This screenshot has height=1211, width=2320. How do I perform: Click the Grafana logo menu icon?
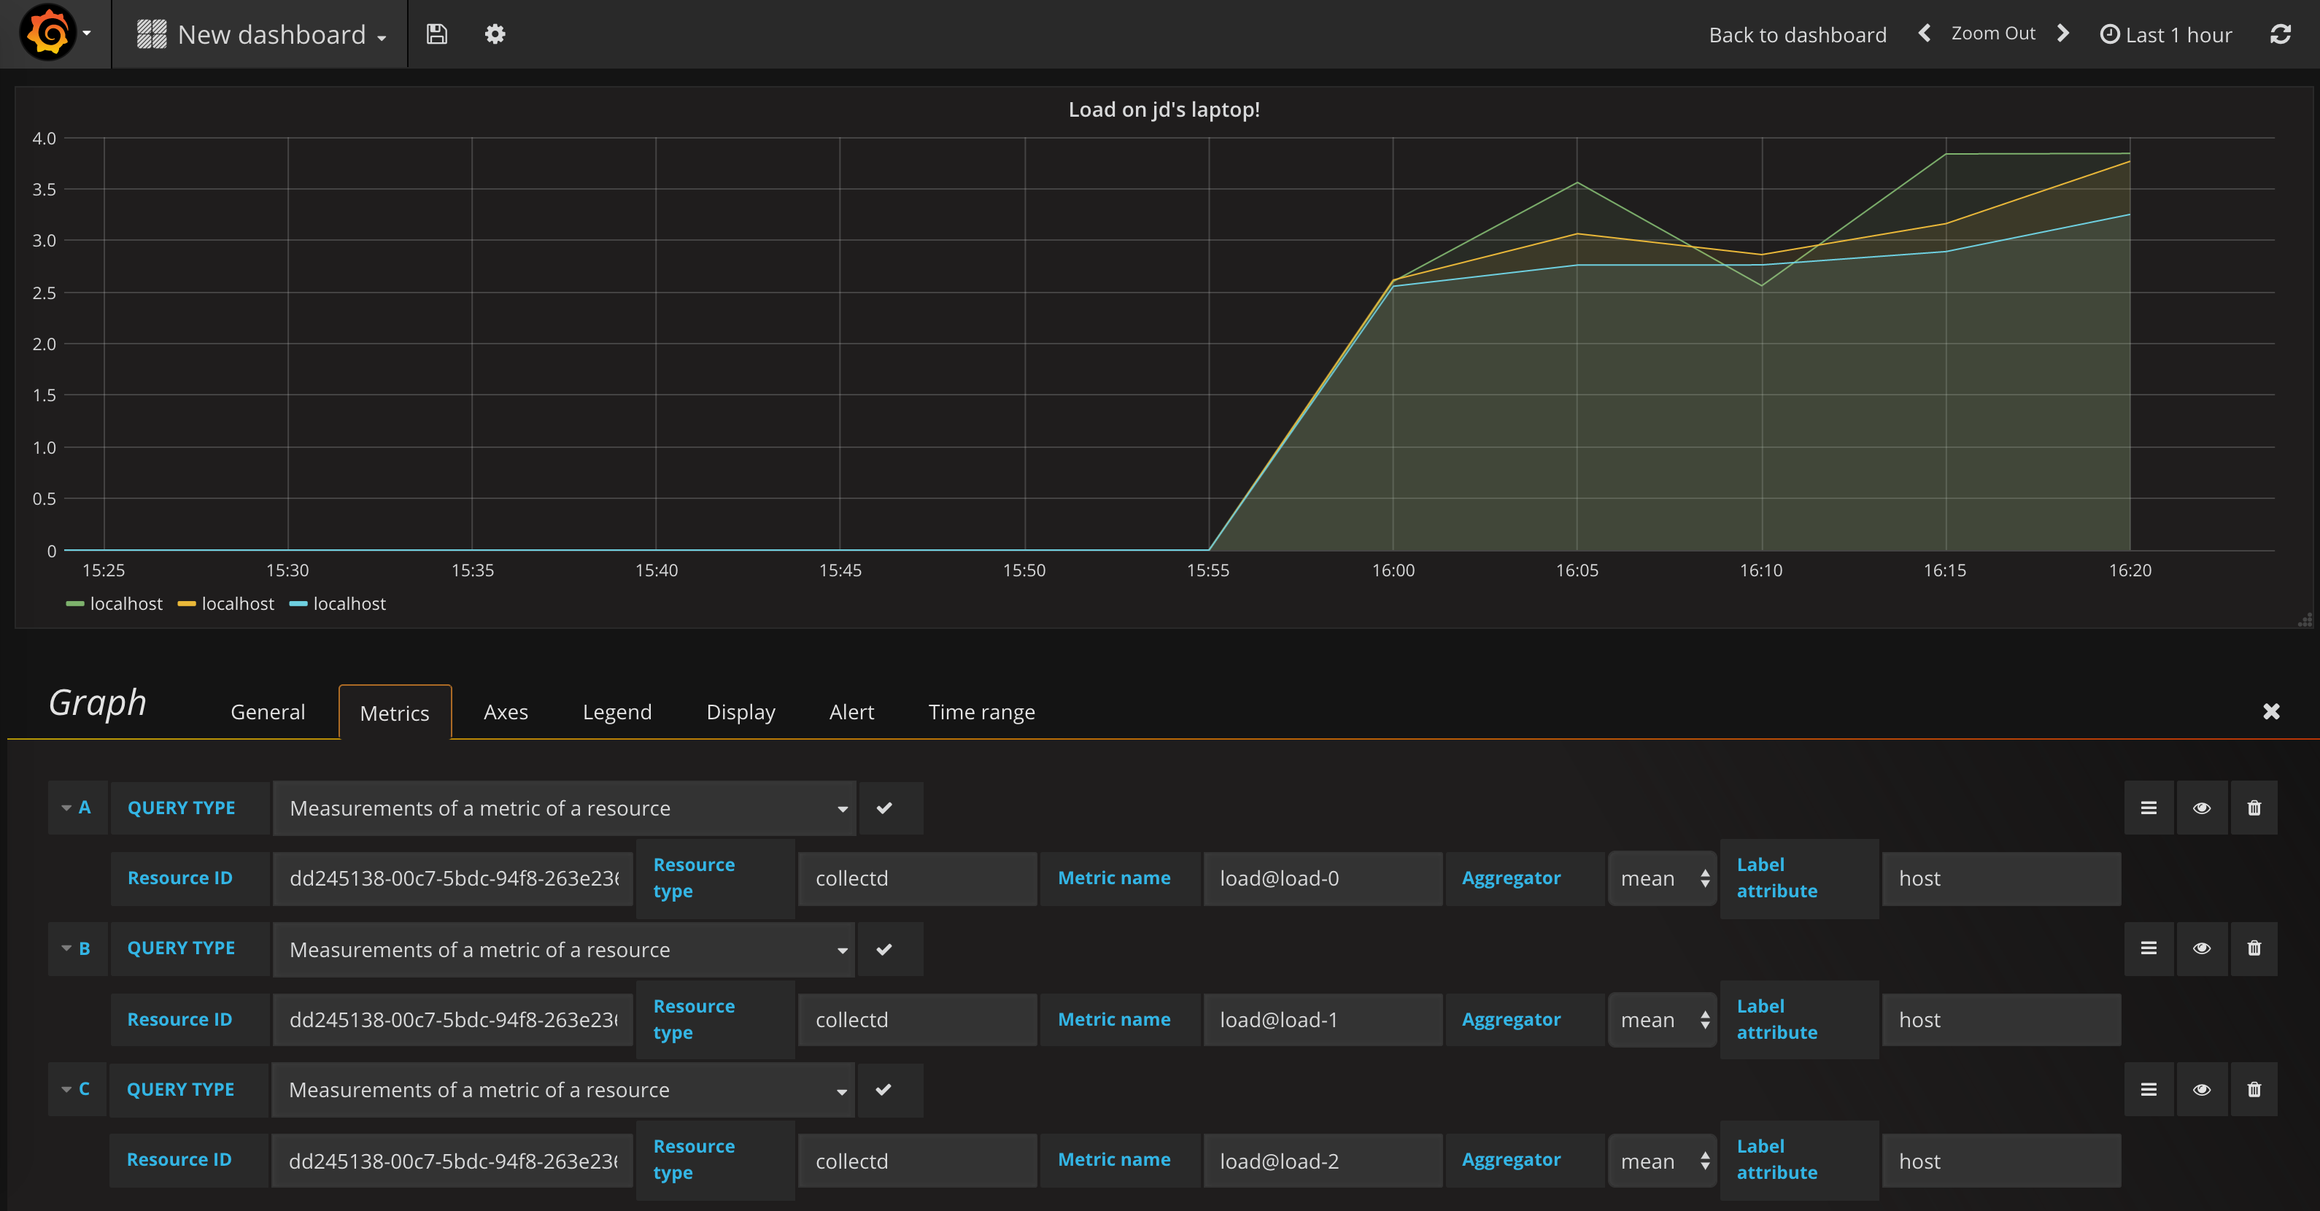click(49, 34)
